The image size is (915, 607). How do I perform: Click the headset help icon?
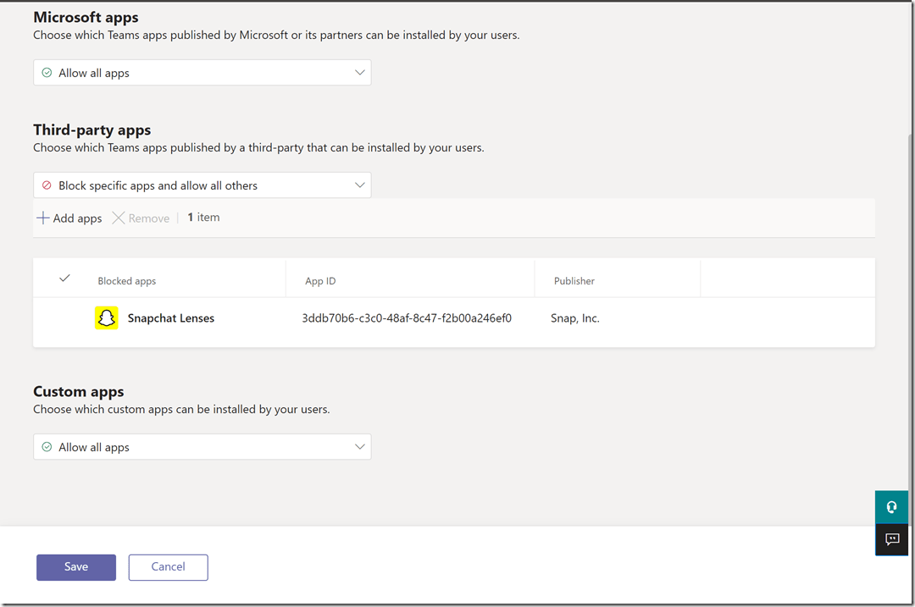[x=891, y=507]
